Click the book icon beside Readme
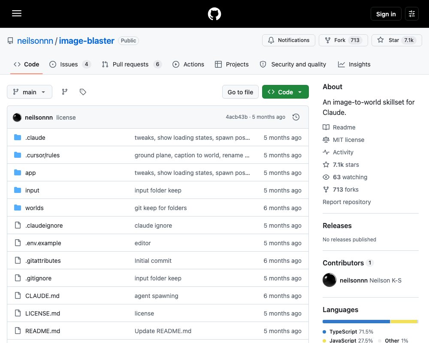Screen dimensions: 429x343 pos(326,127)
